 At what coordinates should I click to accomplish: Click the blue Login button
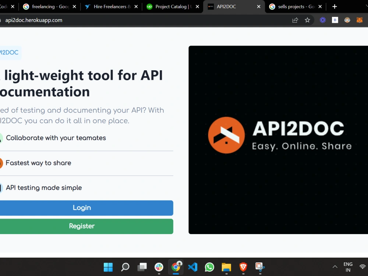click(86, 208)
